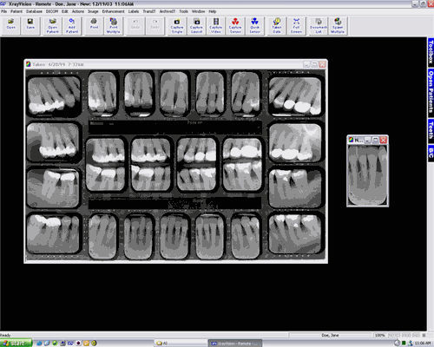Select the Capture Single camera icon

coord(177,26)
